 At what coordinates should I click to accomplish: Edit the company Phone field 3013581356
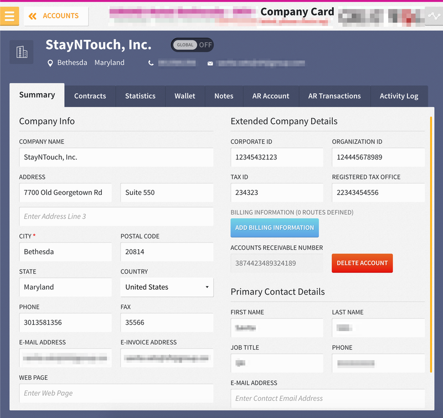click(65, 323)
